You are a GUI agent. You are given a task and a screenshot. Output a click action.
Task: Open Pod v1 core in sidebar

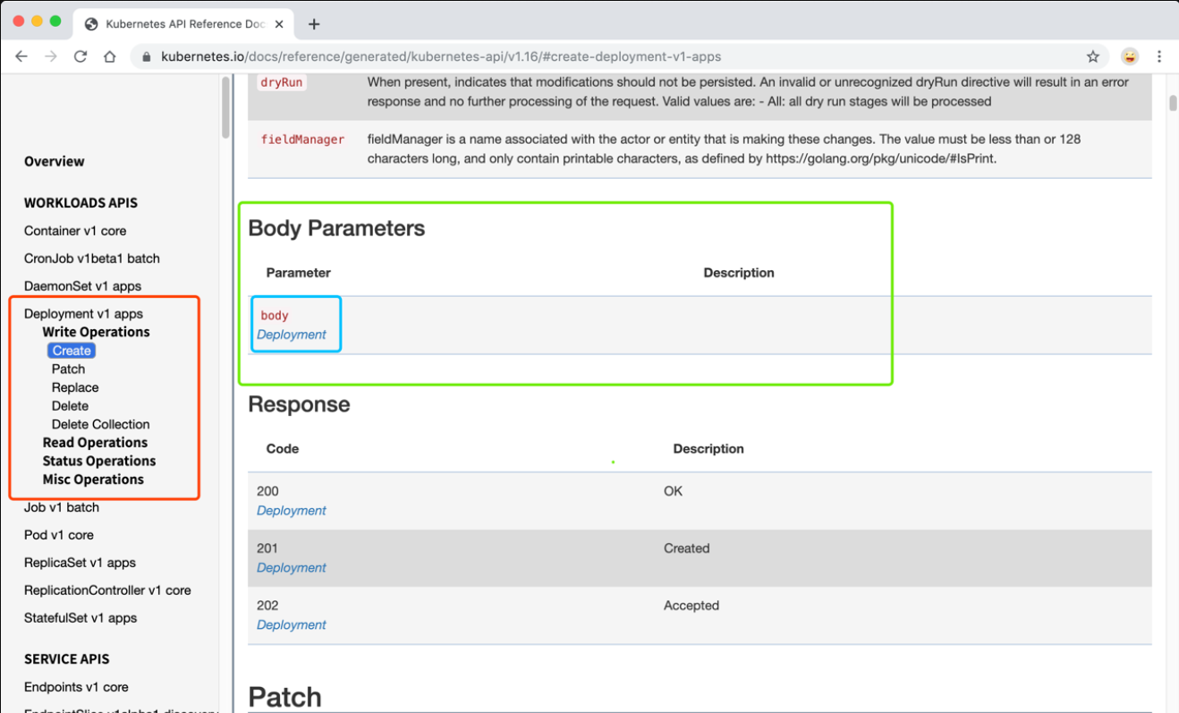click(59, 535)
